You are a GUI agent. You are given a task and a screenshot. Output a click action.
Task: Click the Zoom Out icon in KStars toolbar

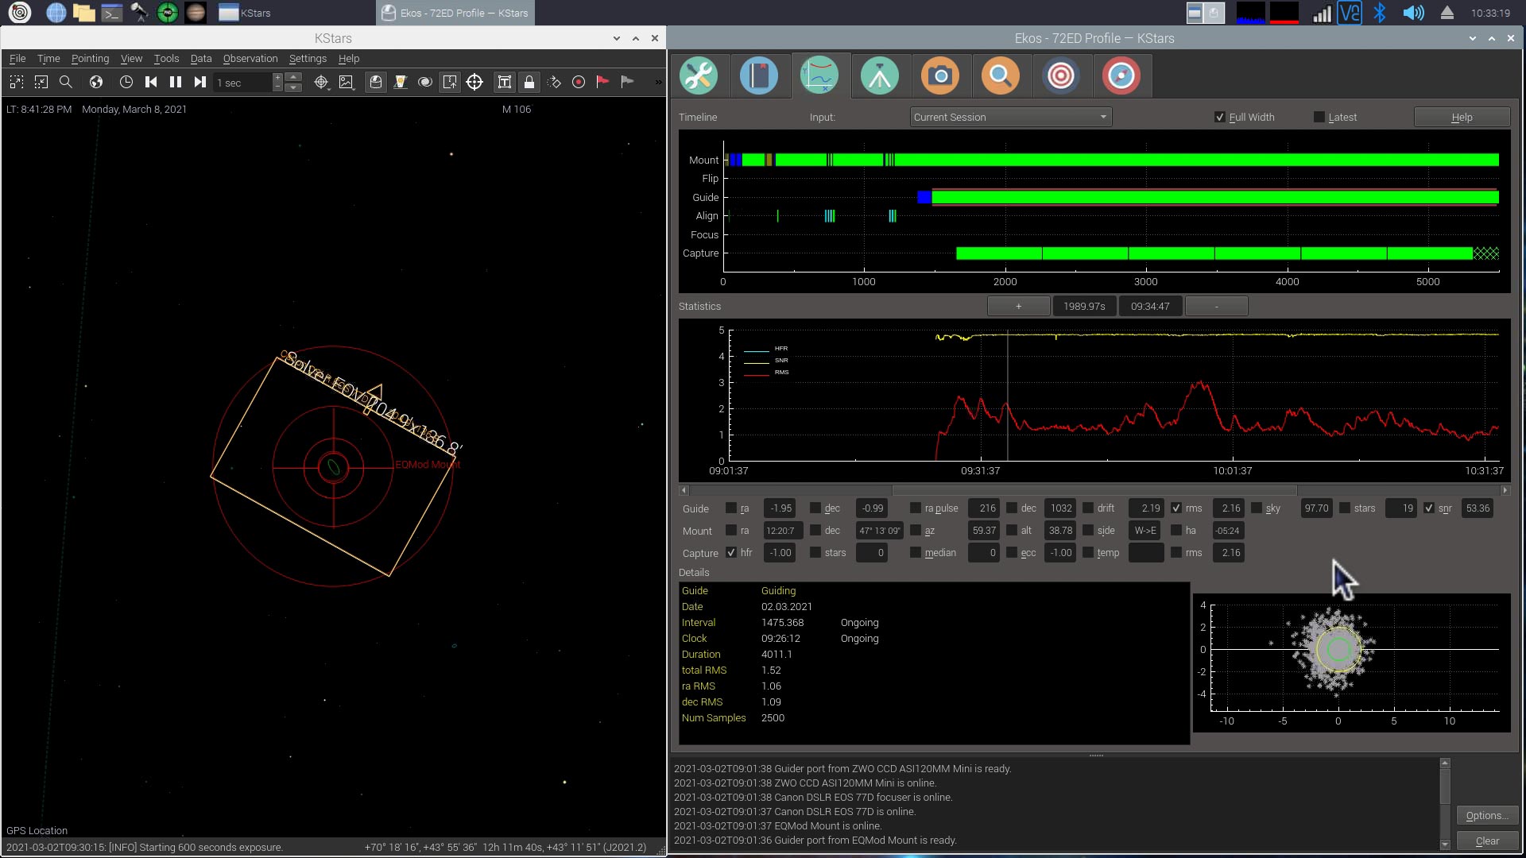point(41,82)
